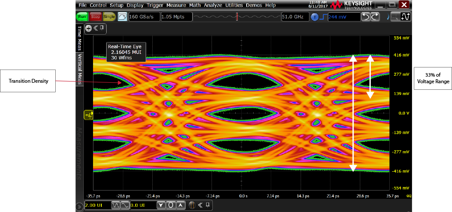Click the memory bar position marker

point(237,17)
